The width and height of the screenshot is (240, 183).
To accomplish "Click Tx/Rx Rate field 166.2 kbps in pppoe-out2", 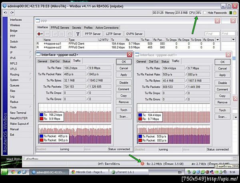I will [74, 68].
